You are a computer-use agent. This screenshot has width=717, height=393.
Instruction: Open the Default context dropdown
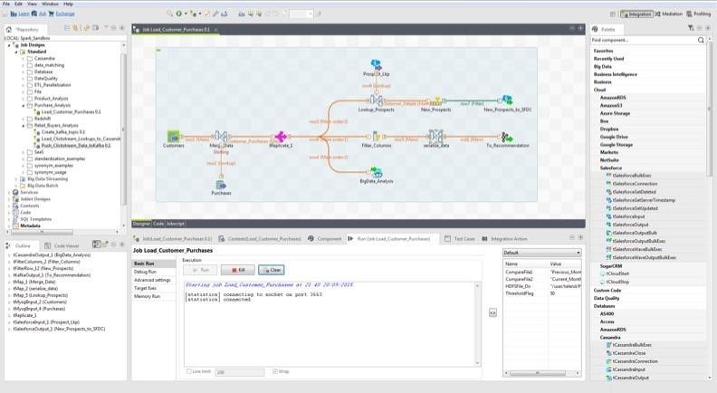[541, 253]
